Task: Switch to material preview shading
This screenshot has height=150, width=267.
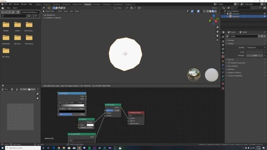Action: pos(213,11)
